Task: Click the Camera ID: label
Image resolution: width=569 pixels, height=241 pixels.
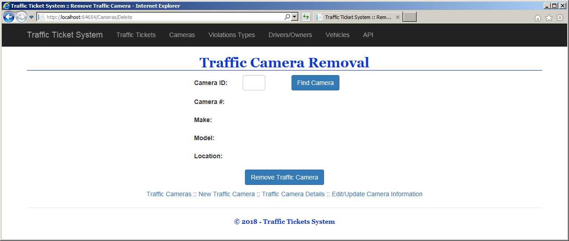Action: (x=211, y=83)
